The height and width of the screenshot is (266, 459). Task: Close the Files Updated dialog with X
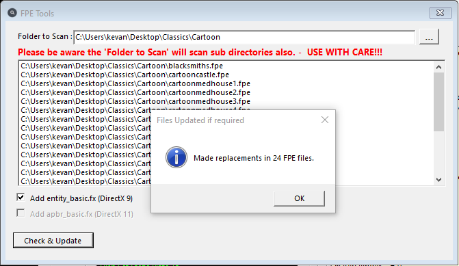tap(325, 120)
